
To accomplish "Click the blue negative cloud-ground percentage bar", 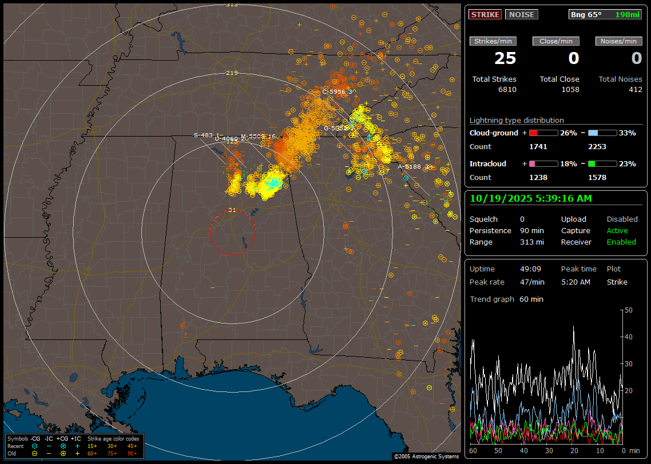I will [x=602, y=133].
